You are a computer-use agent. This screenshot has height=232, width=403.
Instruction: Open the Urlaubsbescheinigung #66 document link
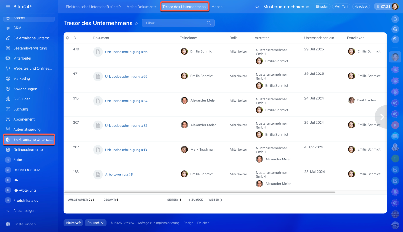[x=126, y=52]
